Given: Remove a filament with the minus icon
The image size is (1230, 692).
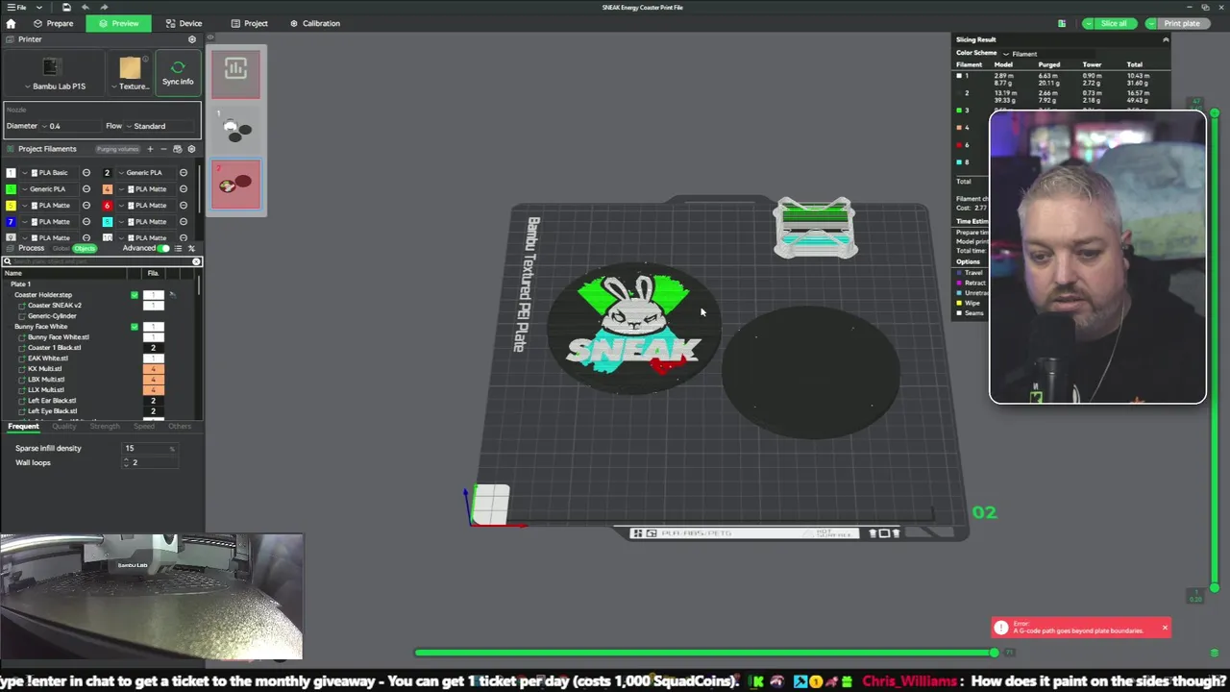Looking at the screenshot, I should point(163,149).
